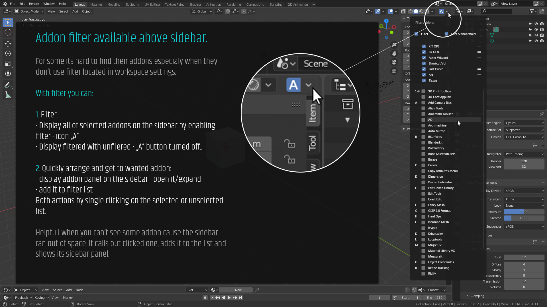Click the End frame 250 field
This screenshot has height=307, width=547.
[x=435, y=298]
